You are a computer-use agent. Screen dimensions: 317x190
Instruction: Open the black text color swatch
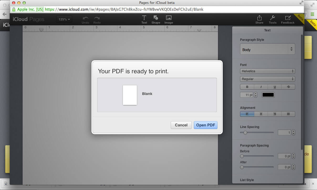pos(268,95)
